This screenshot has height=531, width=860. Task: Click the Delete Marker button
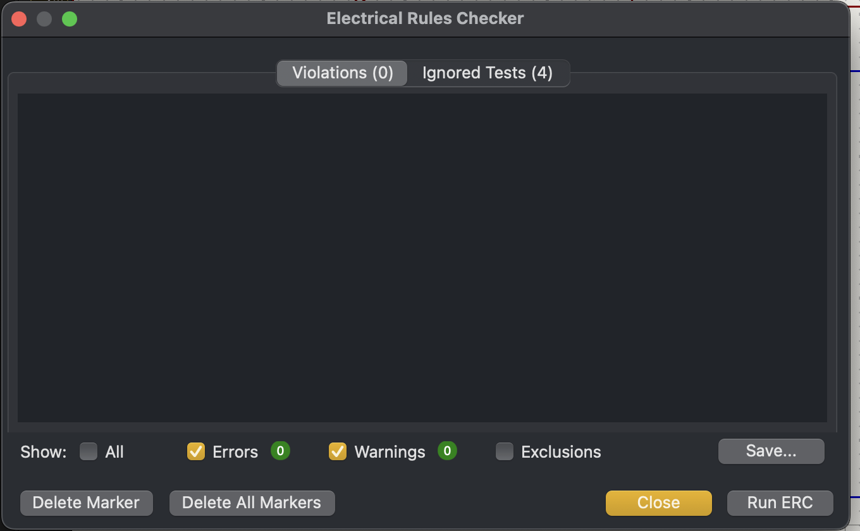pyautogui.click(x=86, y=503)
